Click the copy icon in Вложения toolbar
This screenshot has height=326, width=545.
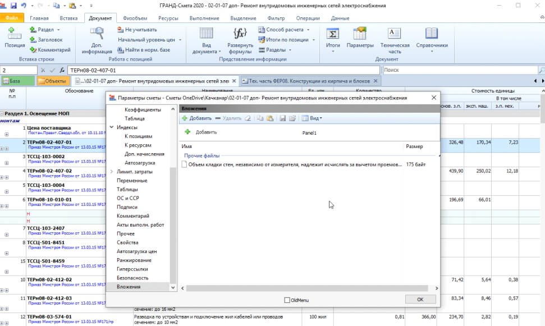pos(259,118)
